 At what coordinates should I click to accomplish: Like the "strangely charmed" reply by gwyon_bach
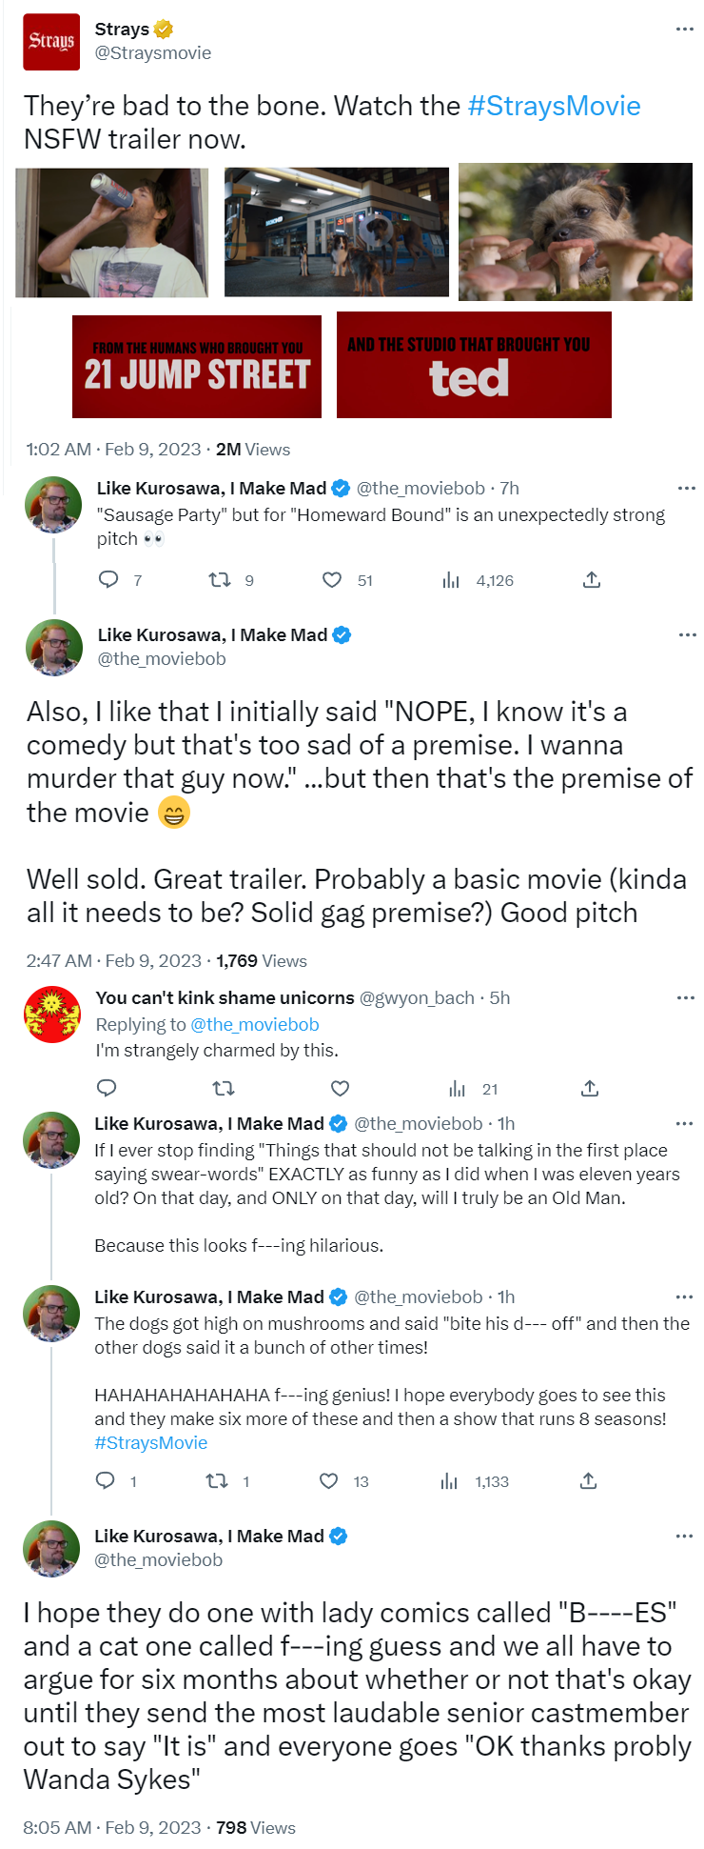340,1088
